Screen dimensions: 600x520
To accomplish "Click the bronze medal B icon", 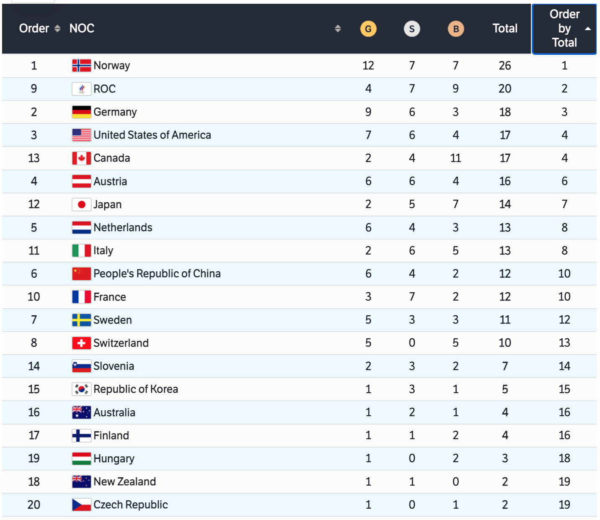I will (x=456, y=29).
